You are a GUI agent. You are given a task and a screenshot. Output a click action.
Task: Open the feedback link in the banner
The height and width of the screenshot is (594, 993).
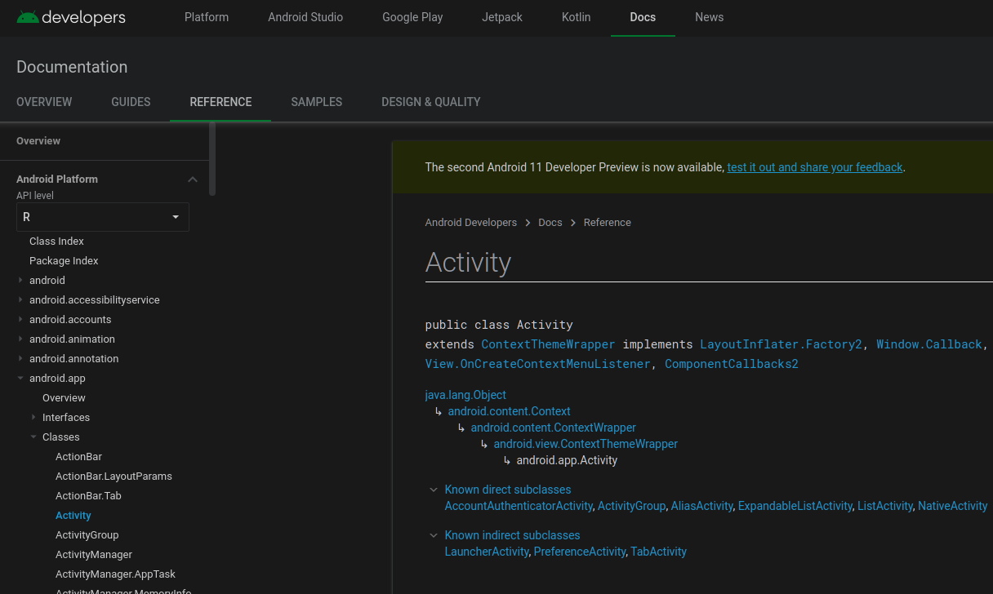coord(814,167)
